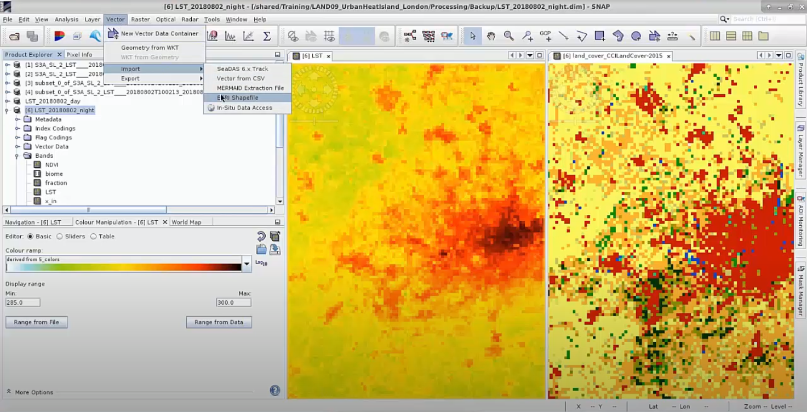
Task: Expand product [1] S3A_SL_2_LST node
Action: [x=8, y=65]
